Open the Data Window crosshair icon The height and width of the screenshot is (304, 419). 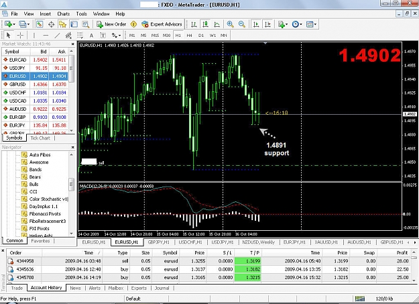[x=52, y=24]
